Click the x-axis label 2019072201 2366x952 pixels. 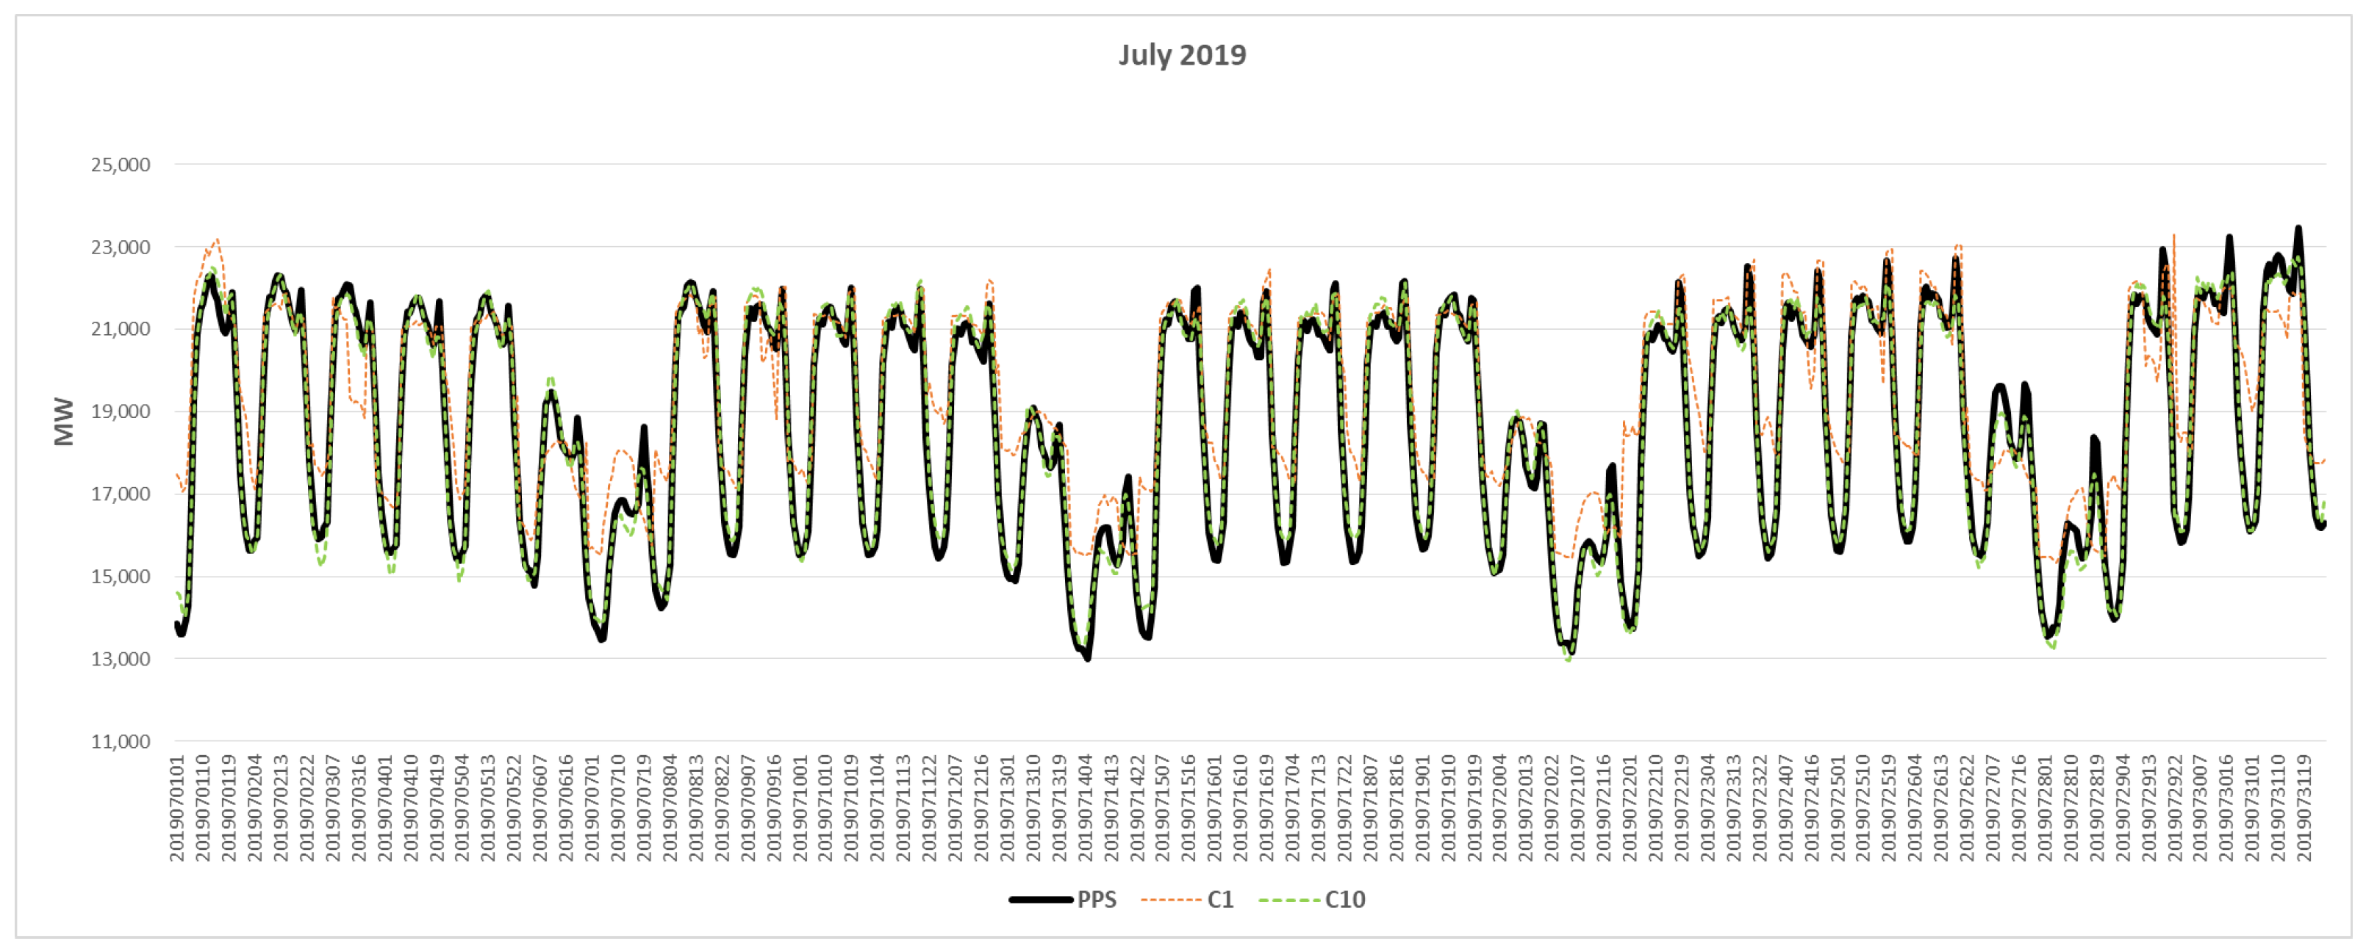coord(1629,808)
